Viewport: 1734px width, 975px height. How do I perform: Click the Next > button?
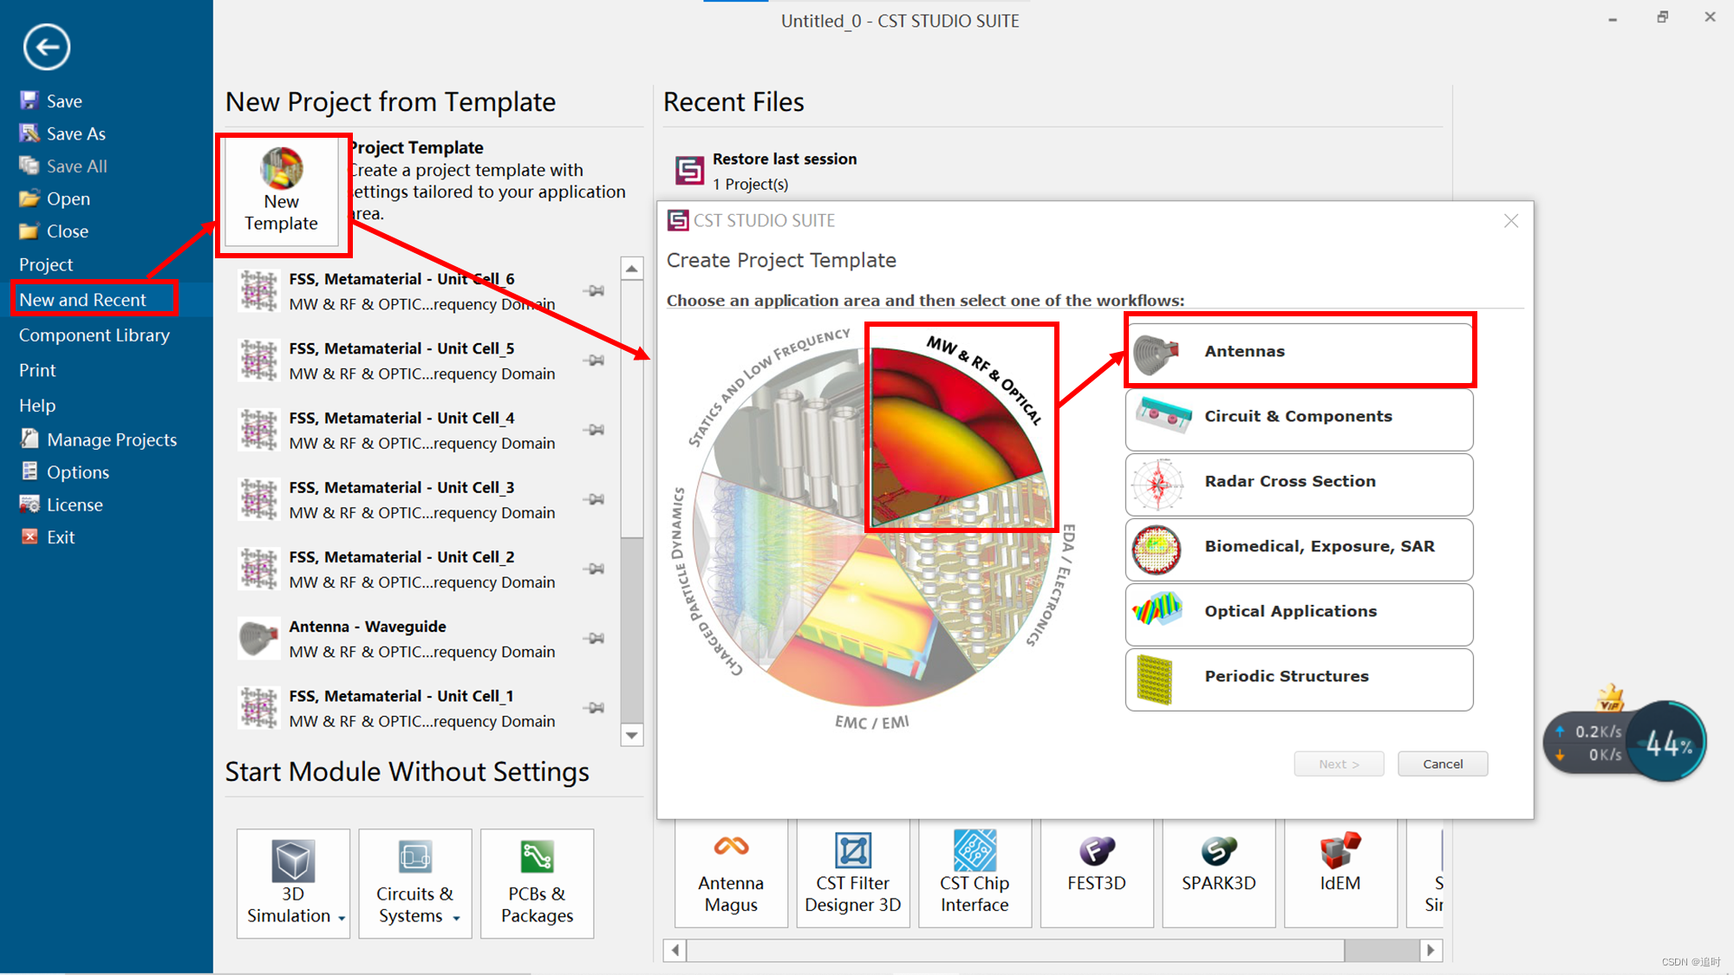pyautogui.click(x=1339, y=764)
